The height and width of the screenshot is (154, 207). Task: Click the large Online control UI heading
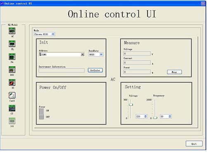(112, 14)
